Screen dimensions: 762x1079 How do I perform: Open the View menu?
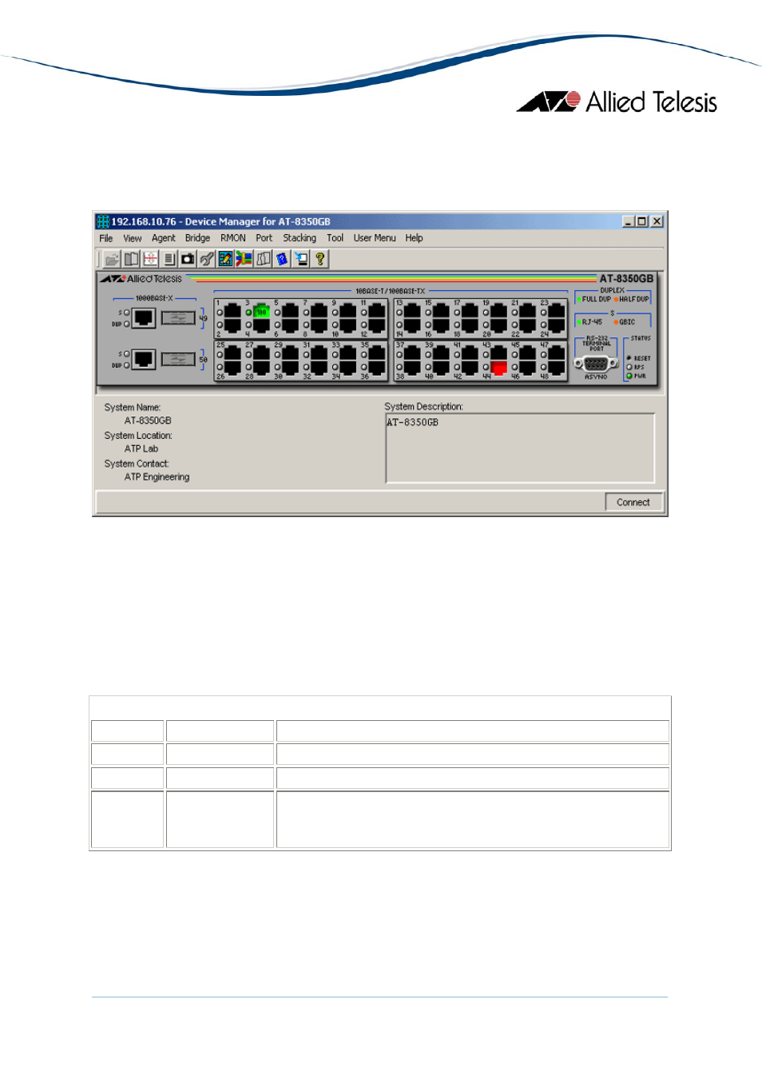tap(133, 238)
